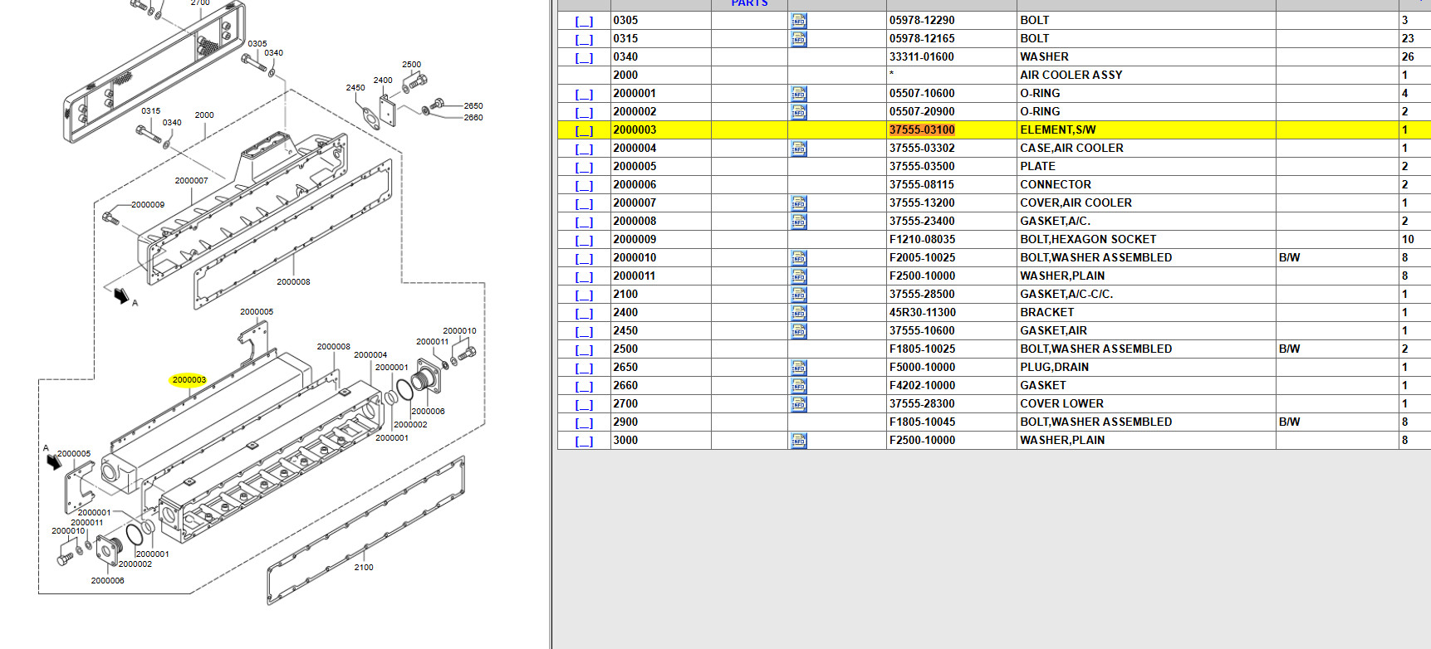Click B/W remark in row 2000010
The image size is (1431, 649).
(1289, 257)
